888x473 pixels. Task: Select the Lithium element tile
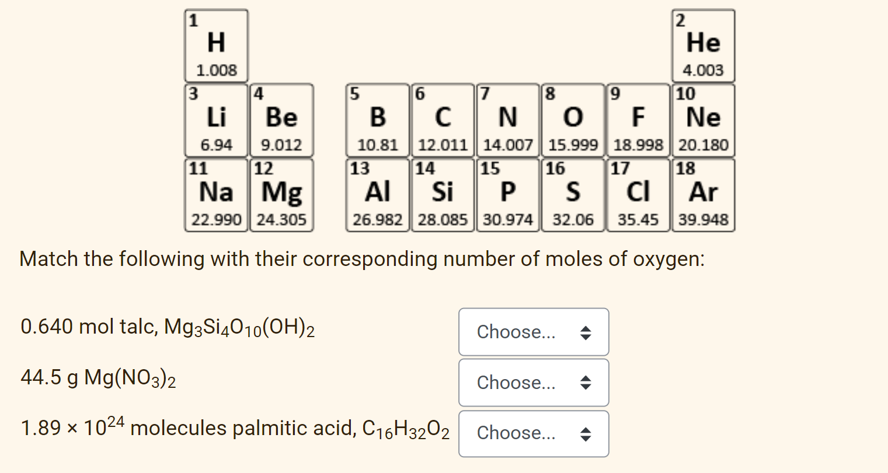pos(217,120)
